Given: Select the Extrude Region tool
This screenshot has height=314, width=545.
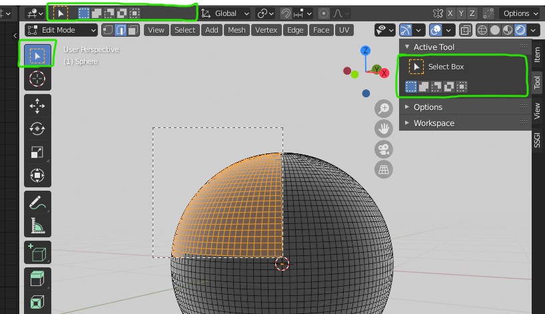Looking at the screenshot, I should (37, 279).
